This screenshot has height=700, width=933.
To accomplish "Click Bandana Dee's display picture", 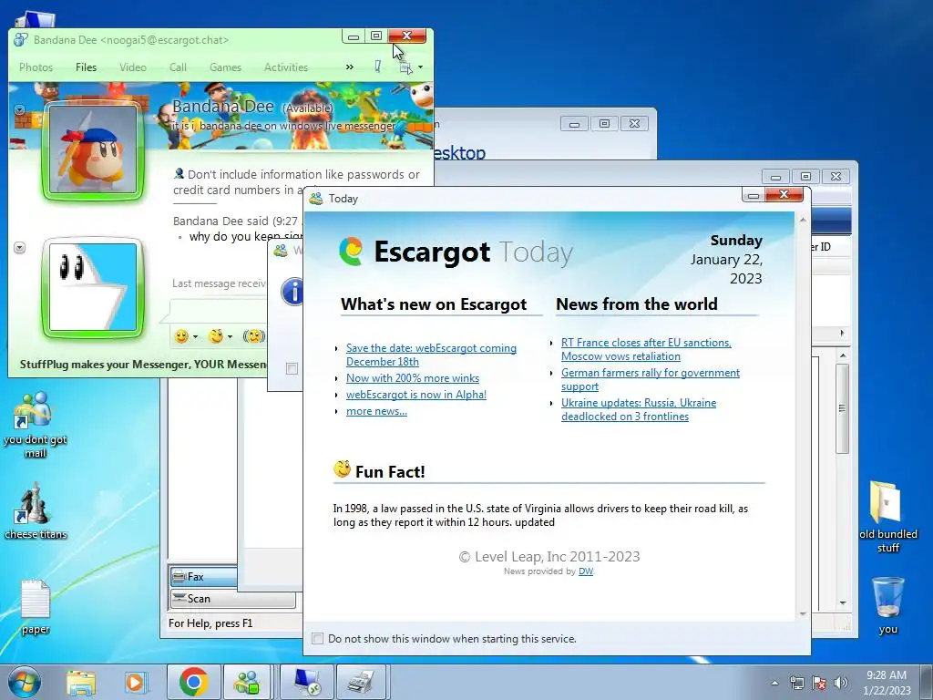I will pyautogui.click(x=93, y=150).
